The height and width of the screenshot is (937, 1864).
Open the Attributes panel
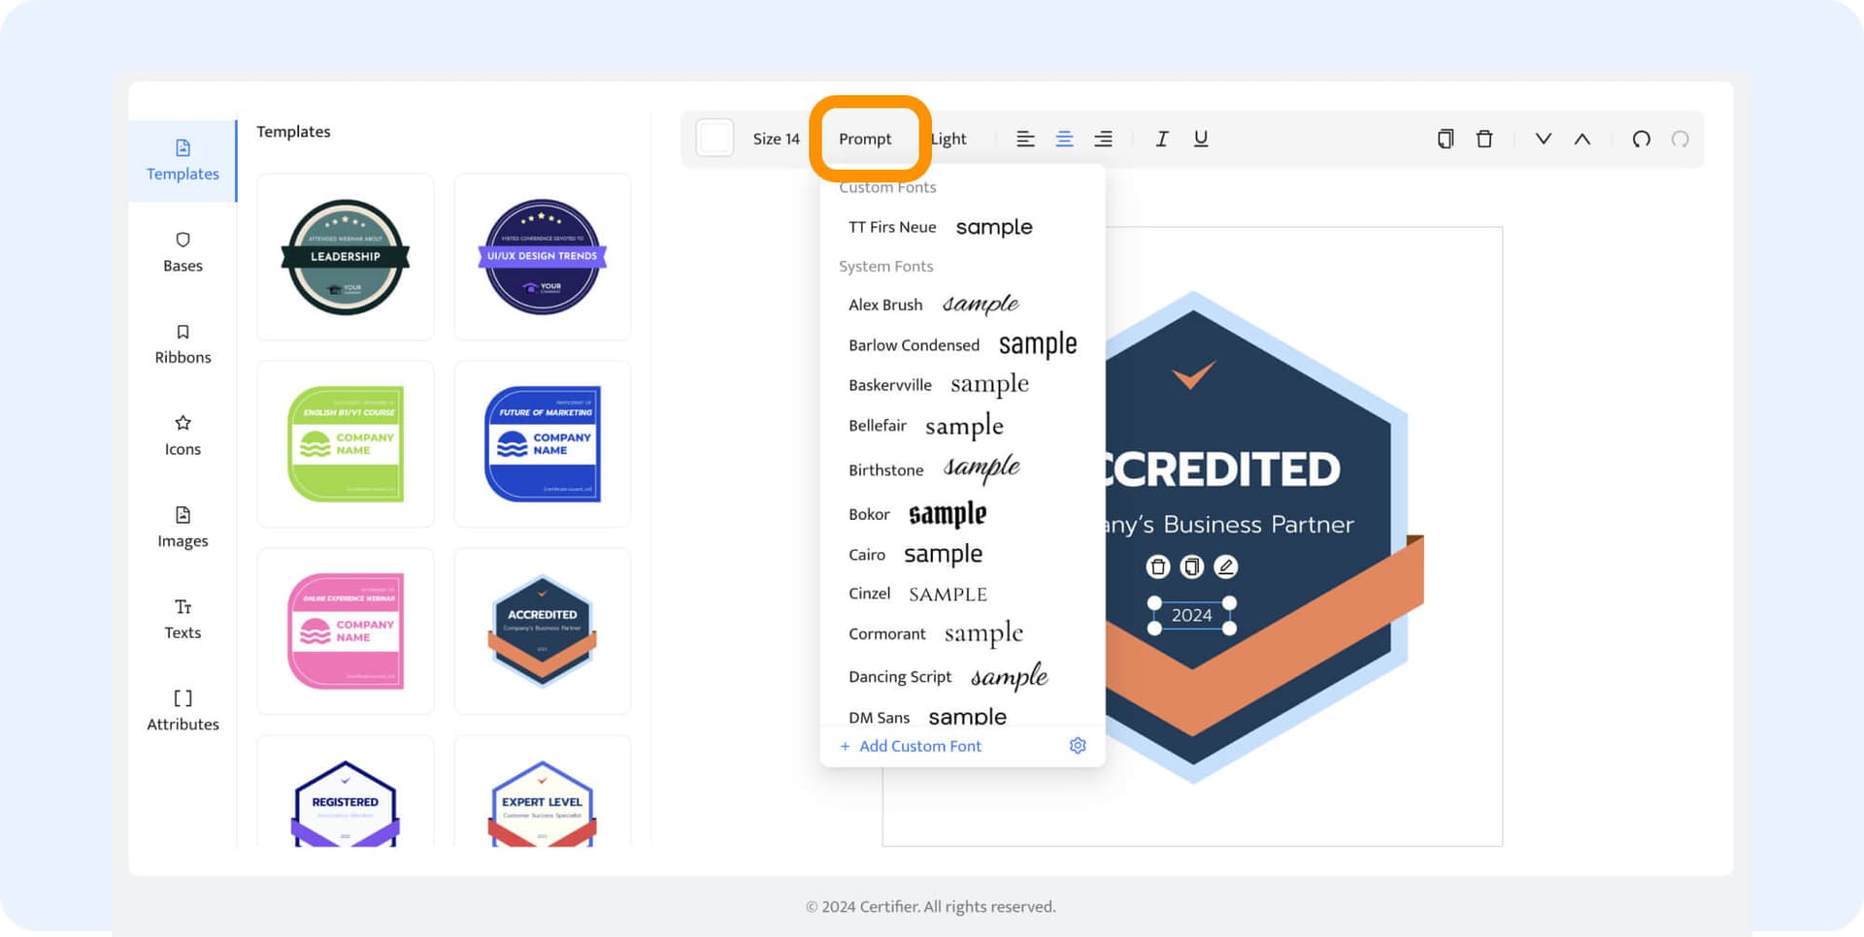click(183, 710)
